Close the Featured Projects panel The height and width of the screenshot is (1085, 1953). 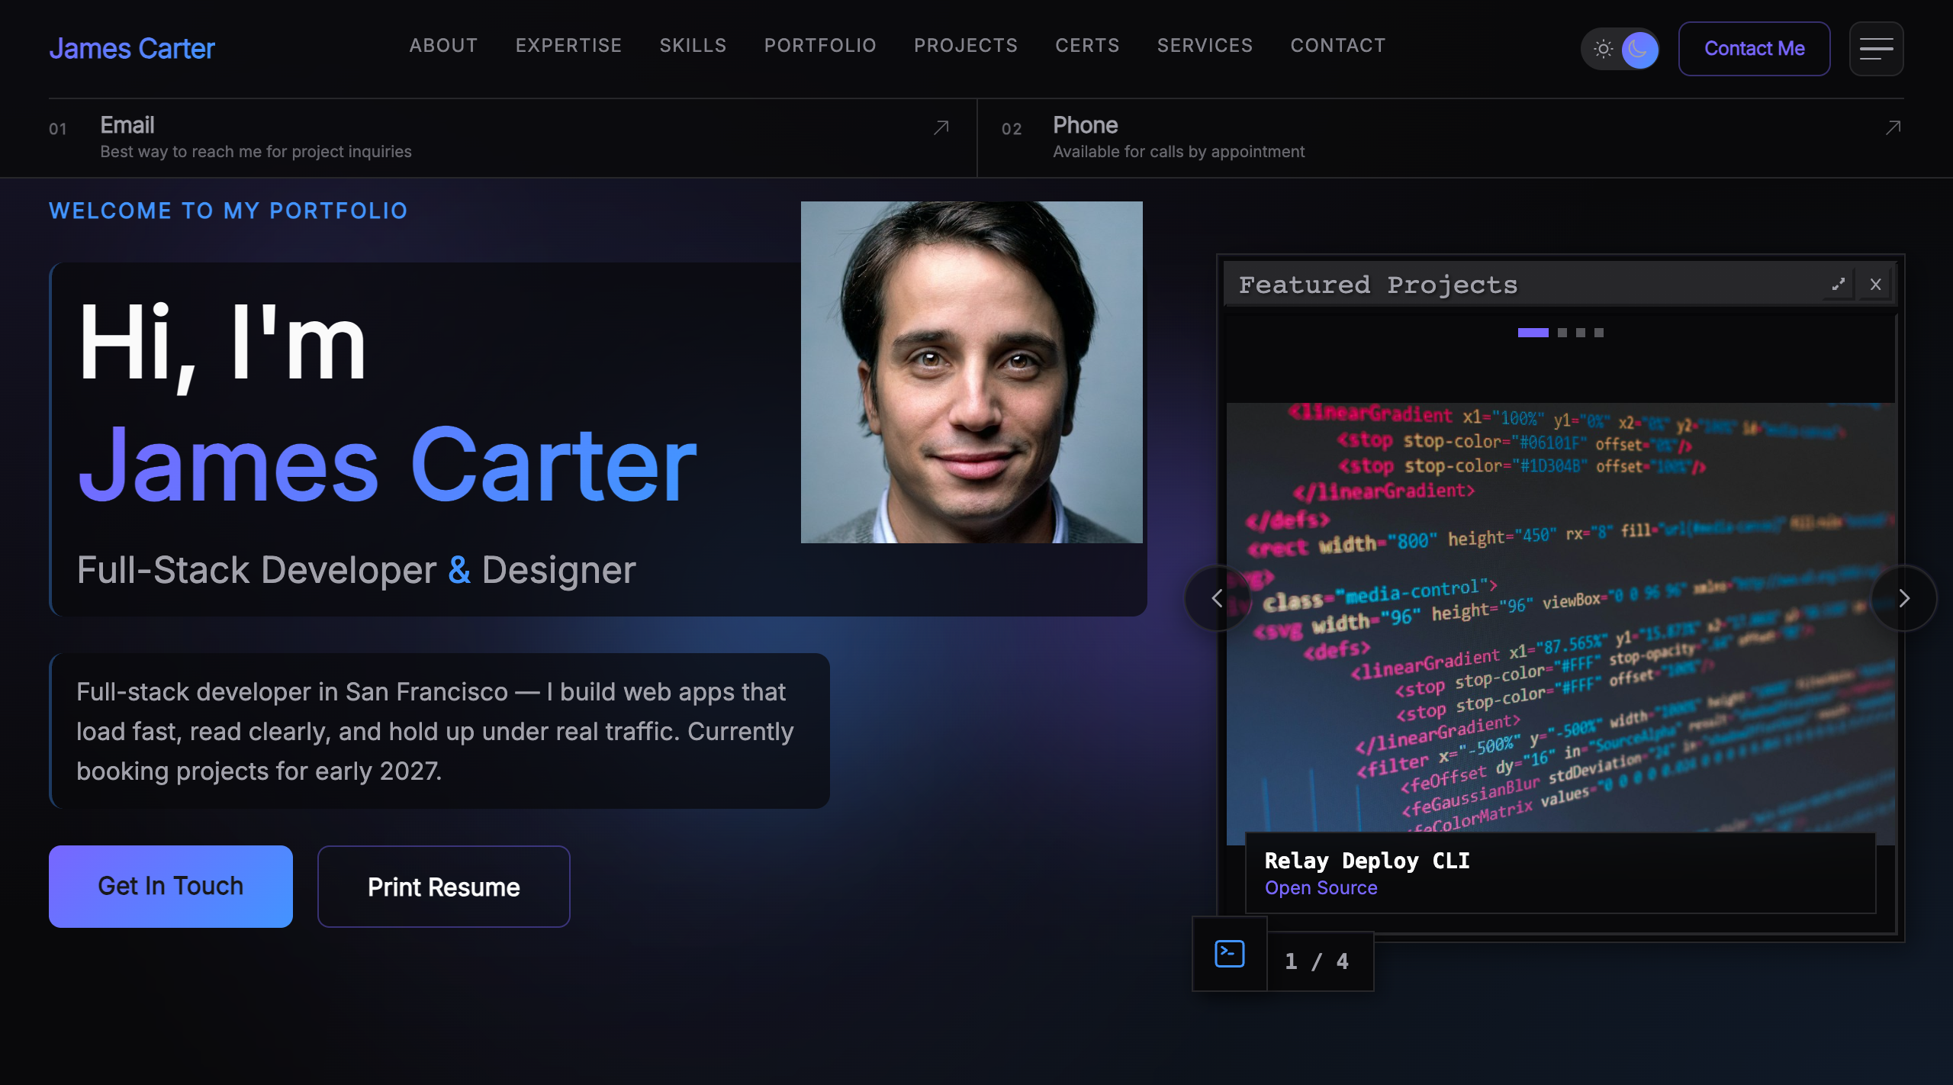[x=1875, y=284]
